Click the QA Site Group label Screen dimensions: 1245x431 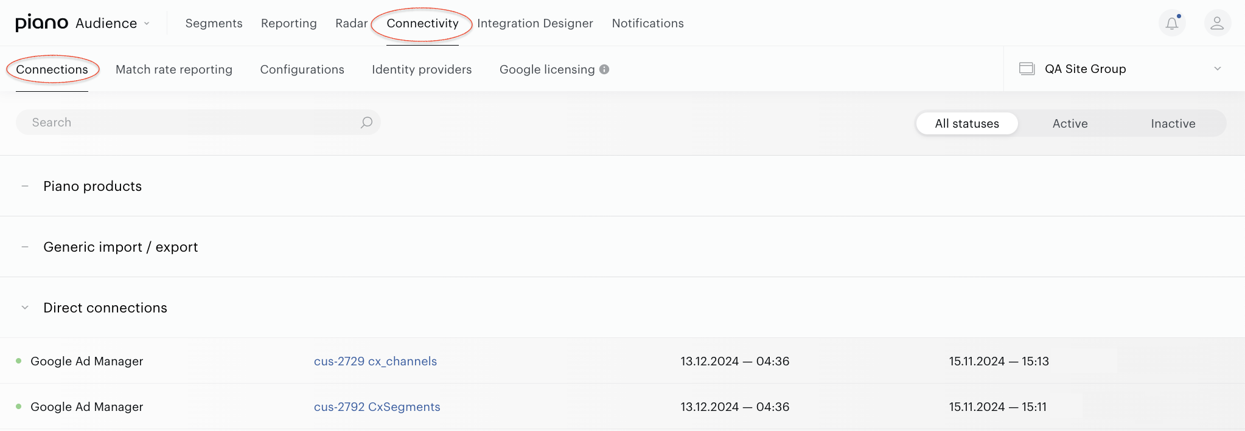[x=1086, y=69]
